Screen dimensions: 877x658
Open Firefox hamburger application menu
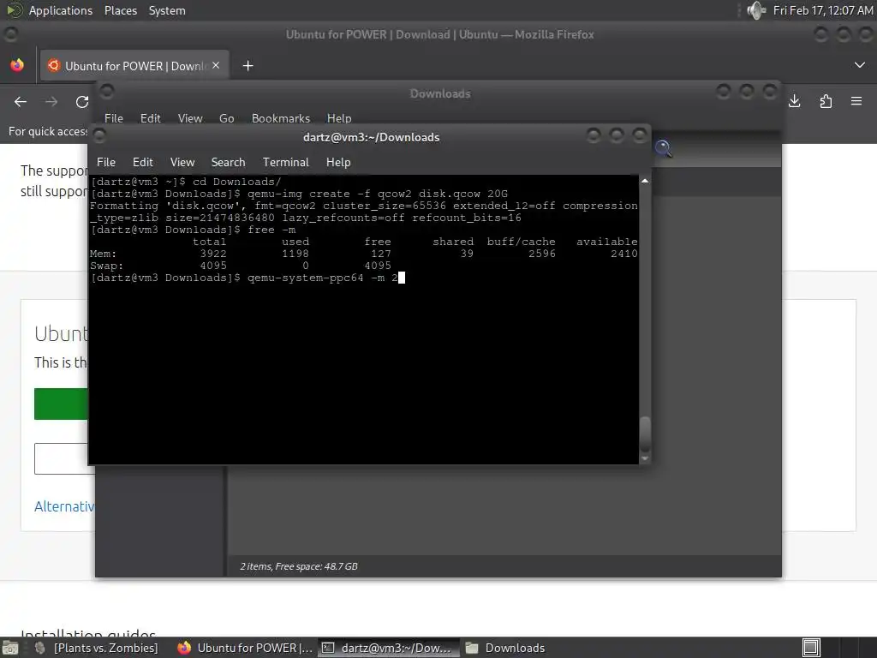coord(856,101)
